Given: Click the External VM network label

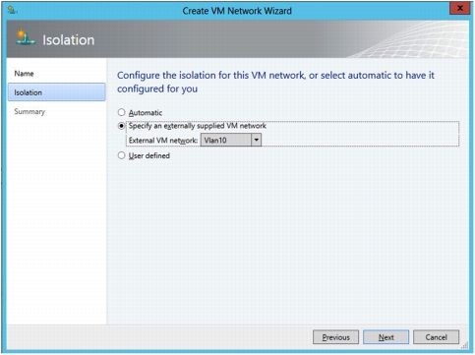Looking at the screenshot, I should (163, 141).
